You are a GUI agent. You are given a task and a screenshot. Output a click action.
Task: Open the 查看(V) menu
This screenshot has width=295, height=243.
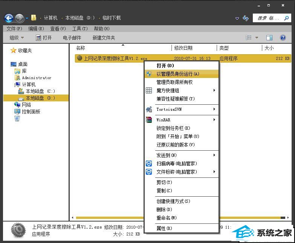coord(58,29)
